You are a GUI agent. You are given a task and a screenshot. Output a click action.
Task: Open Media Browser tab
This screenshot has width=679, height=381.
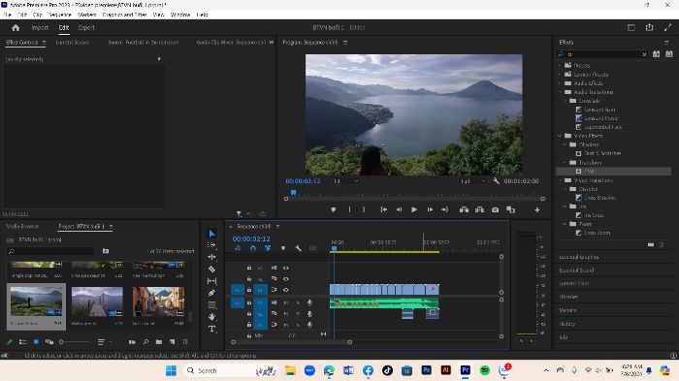(x=22, y=227)
